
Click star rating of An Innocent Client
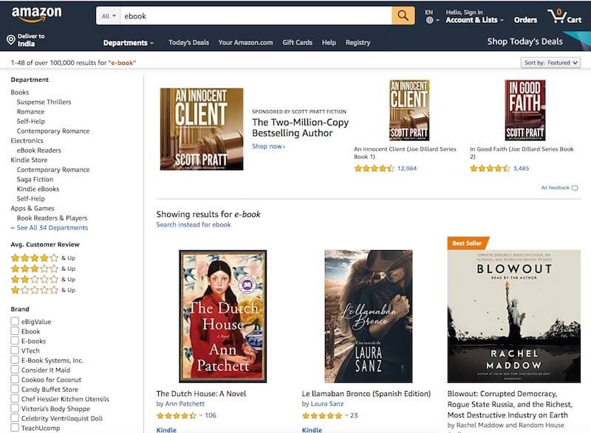point(374,168)
